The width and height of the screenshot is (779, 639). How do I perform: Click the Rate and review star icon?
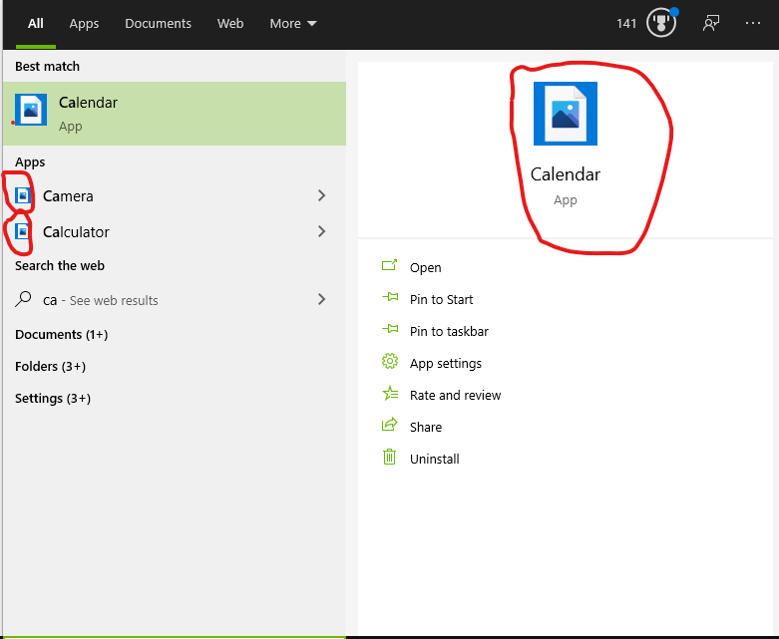390,393
